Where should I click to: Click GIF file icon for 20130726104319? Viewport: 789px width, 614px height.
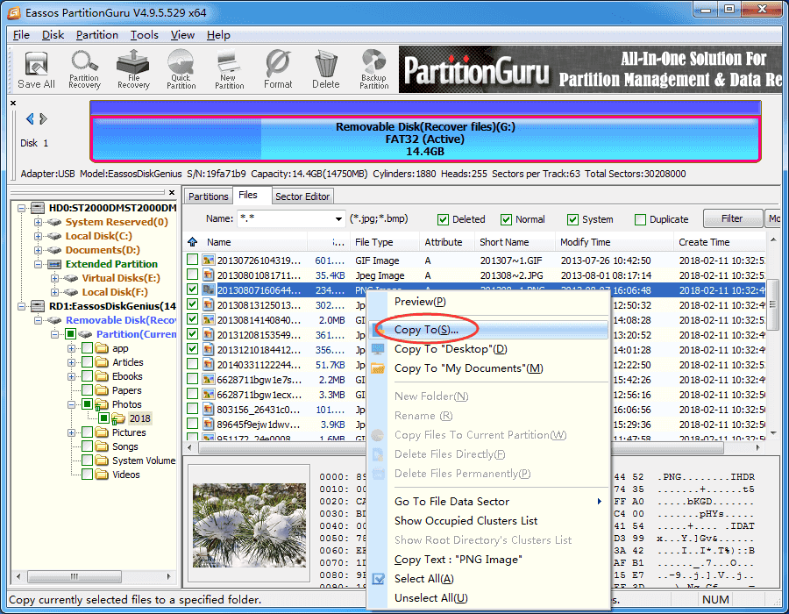pos(209,261)
